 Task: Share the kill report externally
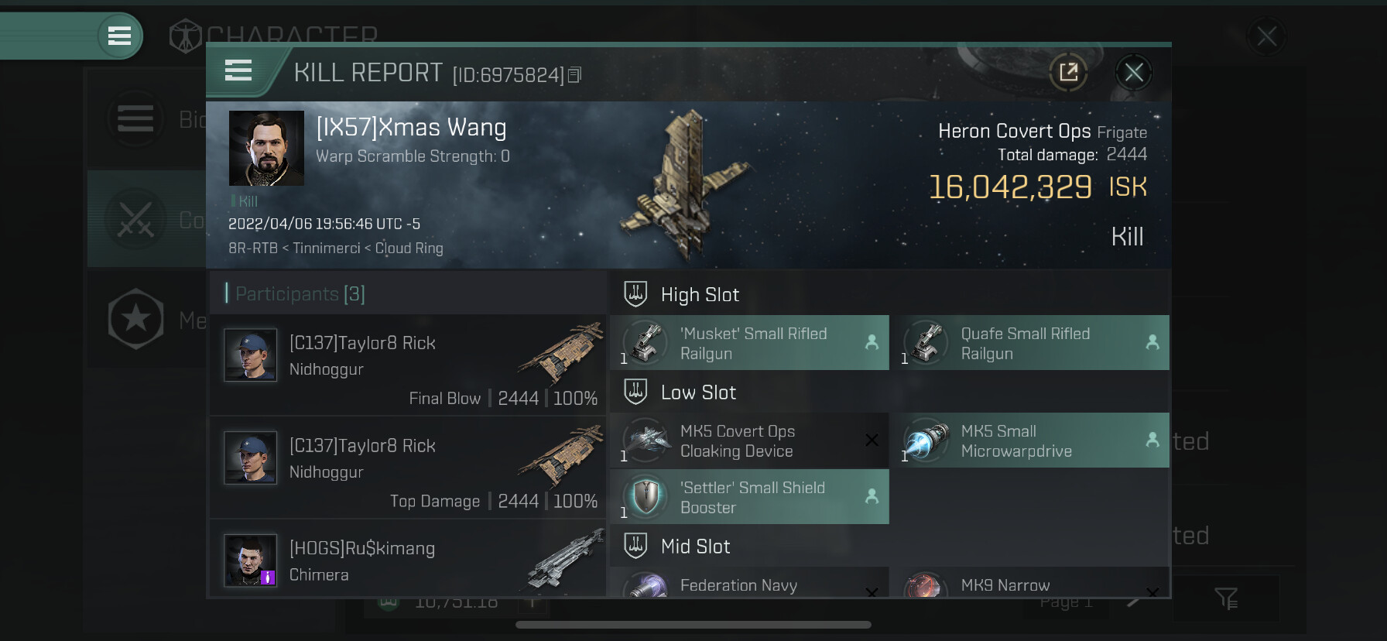[x=1068, y=73]
